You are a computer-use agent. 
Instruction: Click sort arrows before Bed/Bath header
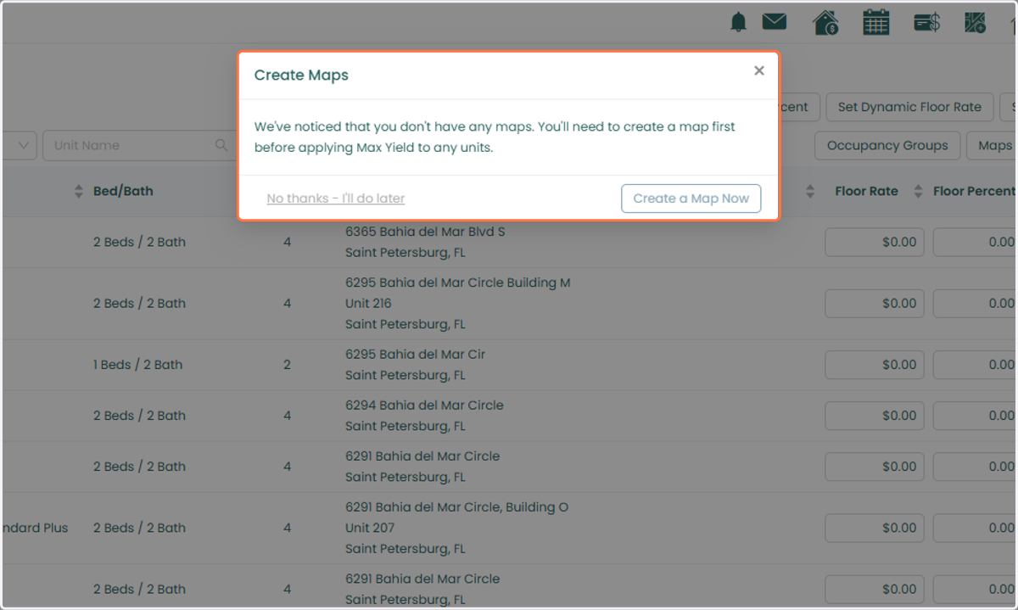coord(80,191)
